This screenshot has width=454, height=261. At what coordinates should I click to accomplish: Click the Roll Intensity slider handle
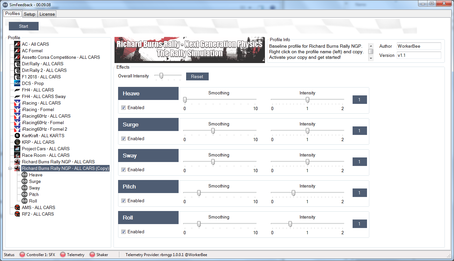(x=290, y=224)
